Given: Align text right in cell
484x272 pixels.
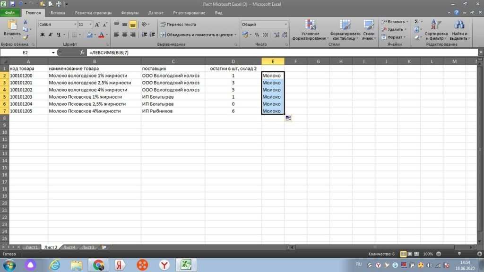Looking at the screenshot, I should click(133, 35).
